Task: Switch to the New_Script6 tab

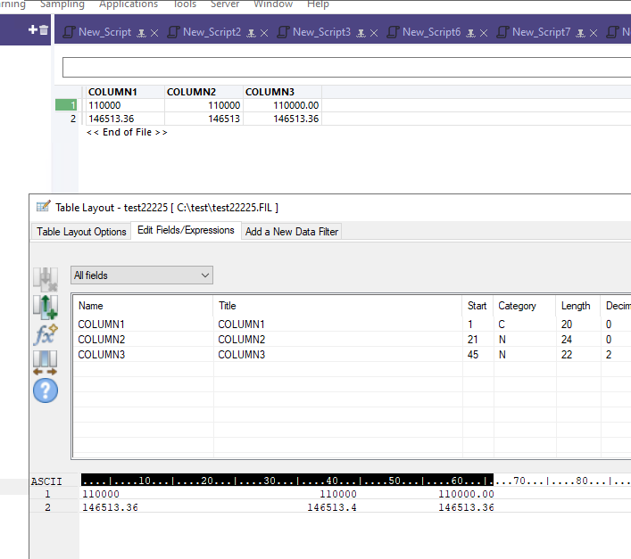Action: click(431, 32)
